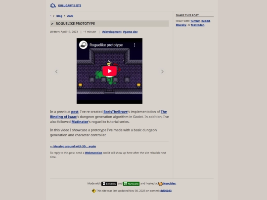Play the Roguelike prototype video
Viewport: 267px width, 200px height.
109,71
